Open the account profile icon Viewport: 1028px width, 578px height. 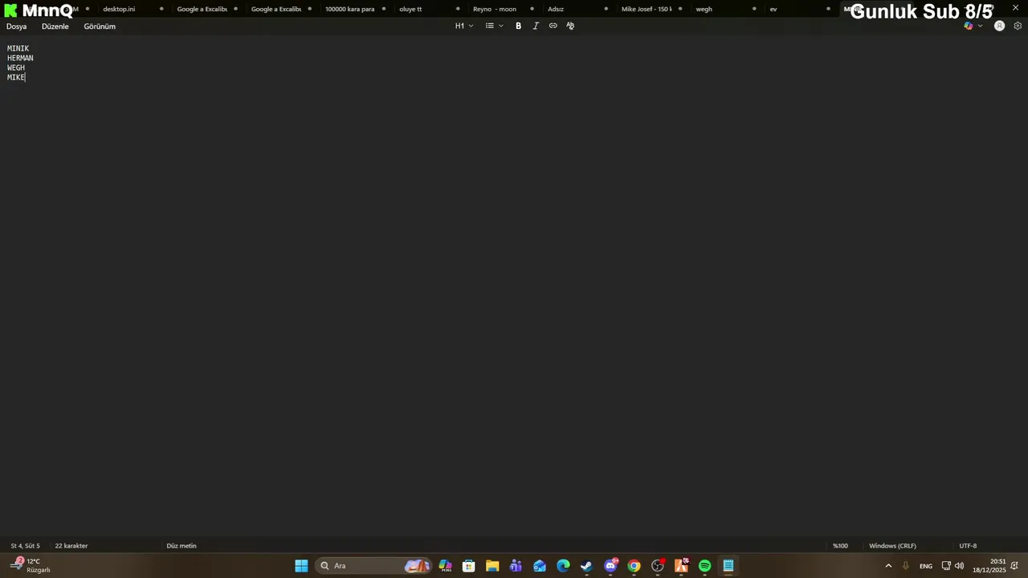coord(999,26)
